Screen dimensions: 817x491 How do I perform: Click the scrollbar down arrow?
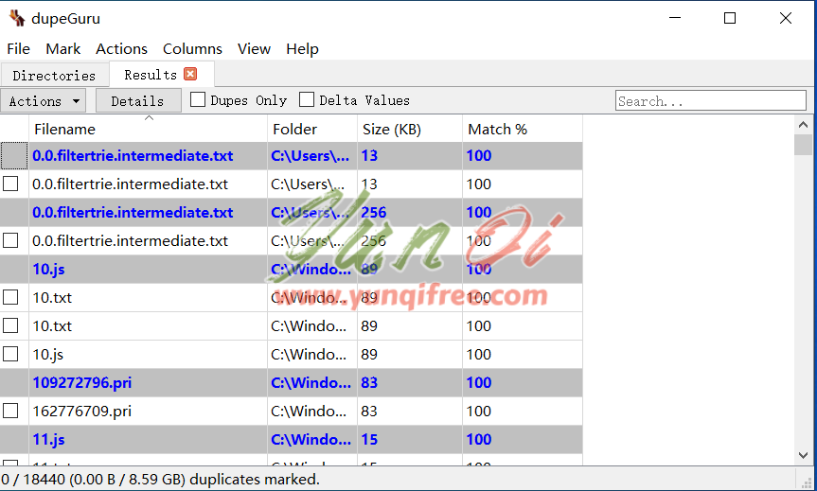(x=803, y=456)
